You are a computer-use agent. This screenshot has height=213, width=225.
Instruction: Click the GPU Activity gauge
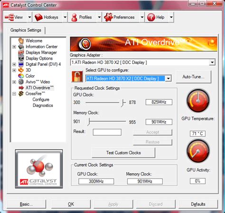(x=198, y=151)
